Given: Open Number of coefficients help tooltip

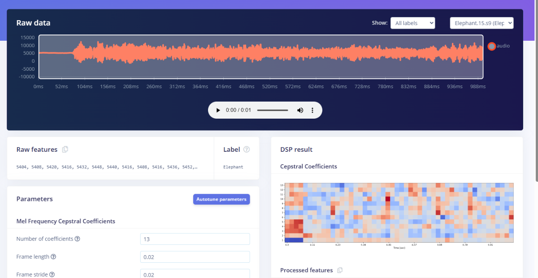Looking at the screenshot, I should tap(77, 239).
